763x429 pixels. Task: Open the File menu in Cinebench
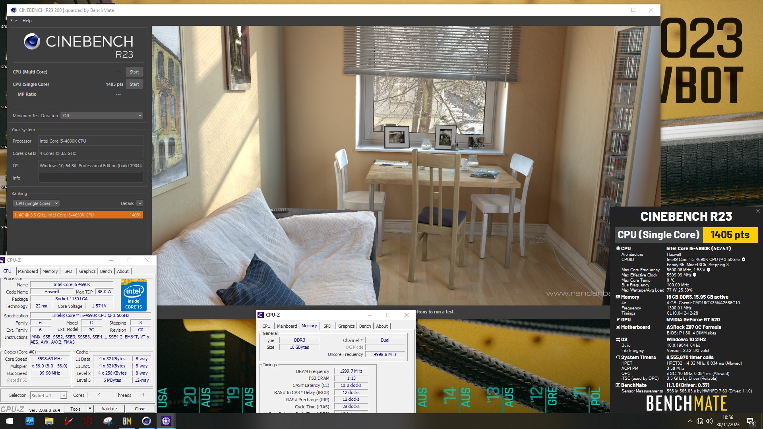[x=14, y=21]
